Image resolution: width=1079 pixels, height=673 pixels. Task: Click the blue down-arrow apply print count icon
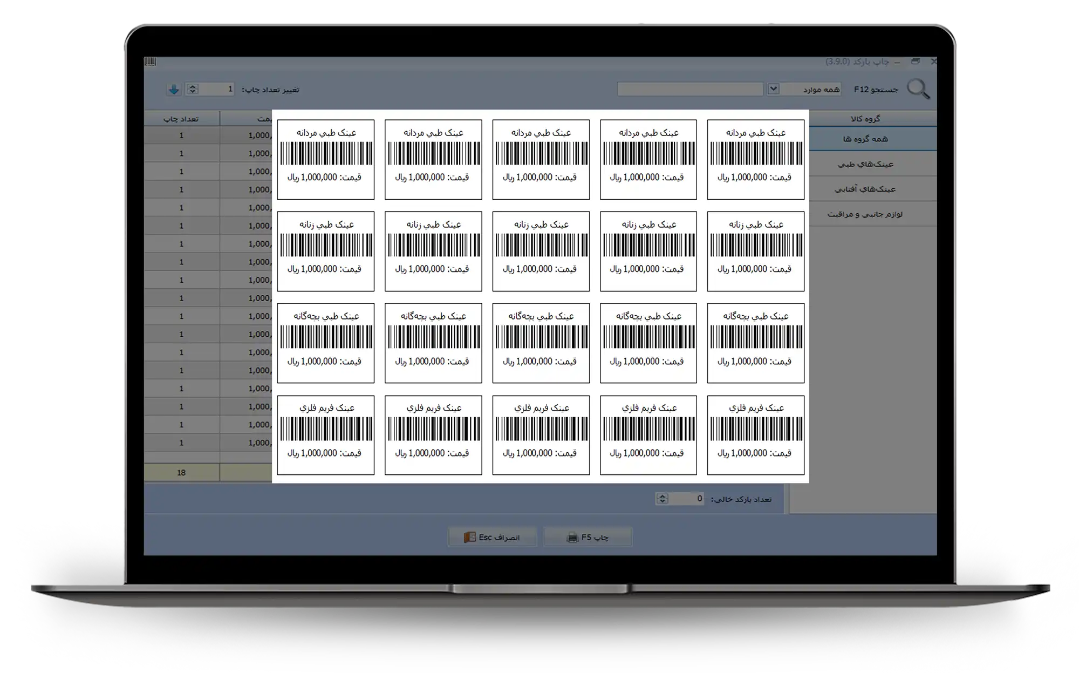point(173,90)
